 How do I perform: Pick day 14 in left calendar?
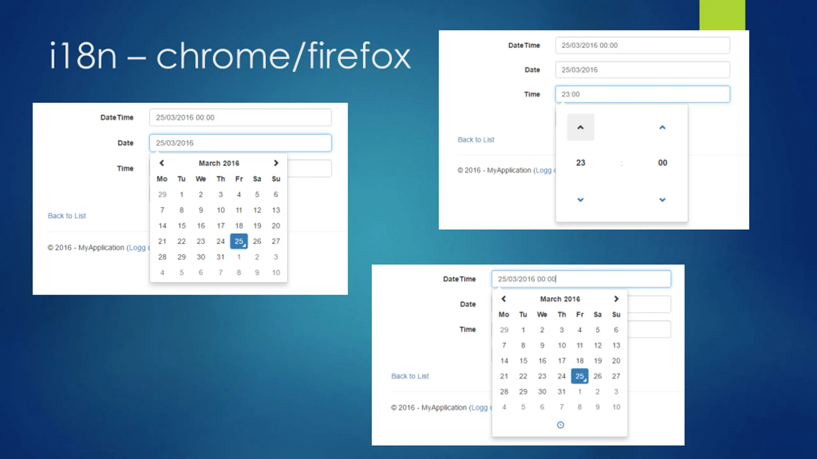click(162, 226)
